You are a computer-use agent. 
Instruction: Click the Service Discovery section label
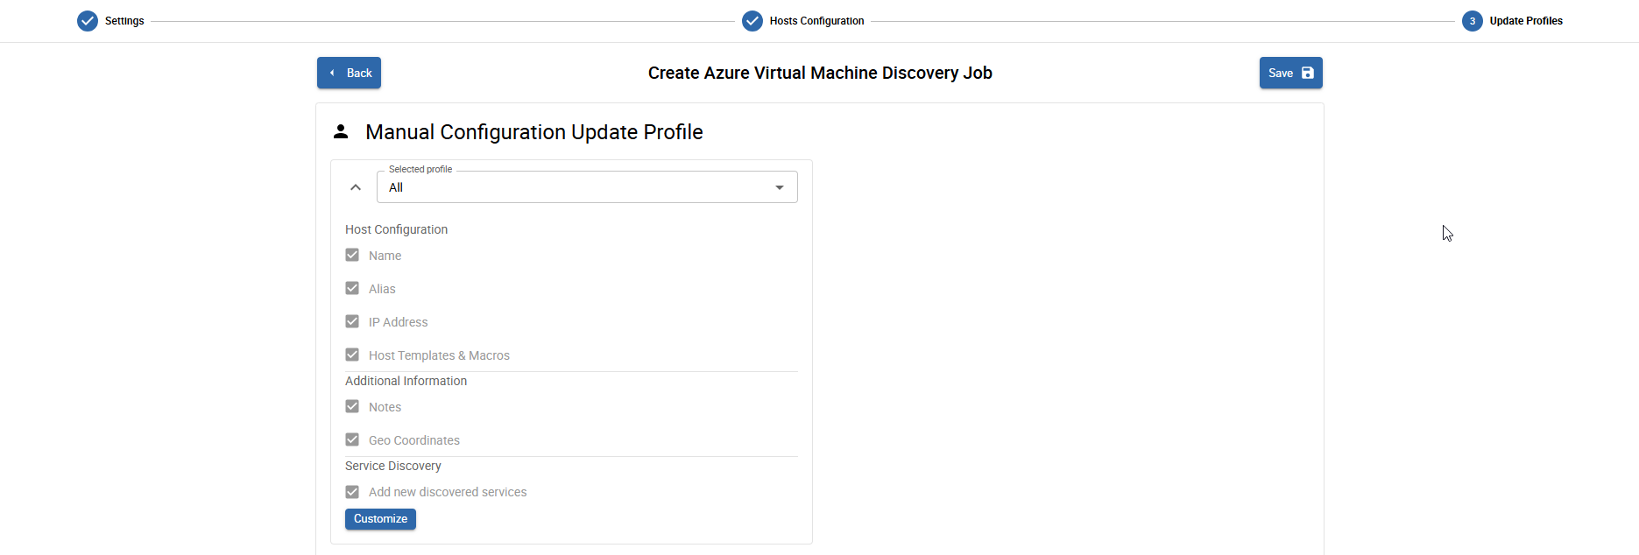click(x=392, y=466)
